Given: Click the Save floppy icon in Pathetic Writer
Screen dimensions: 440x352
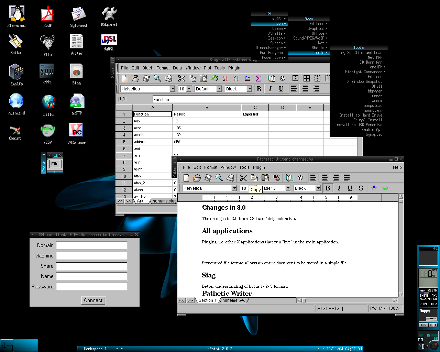Looking at the screenshot, I should pyautogui.click(x=208, y=178).
